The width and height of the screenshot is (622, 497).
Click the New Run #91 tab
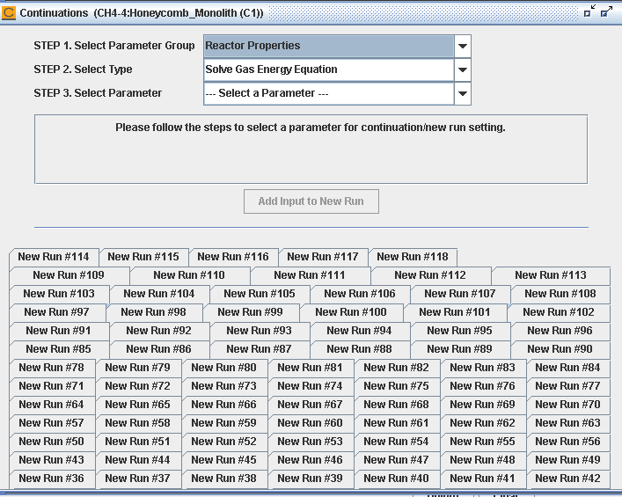pyautogui.click(x=59, y=331)
